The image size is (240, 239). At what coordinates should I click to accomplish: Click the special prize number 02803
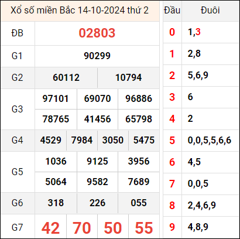tap(97, 33)
